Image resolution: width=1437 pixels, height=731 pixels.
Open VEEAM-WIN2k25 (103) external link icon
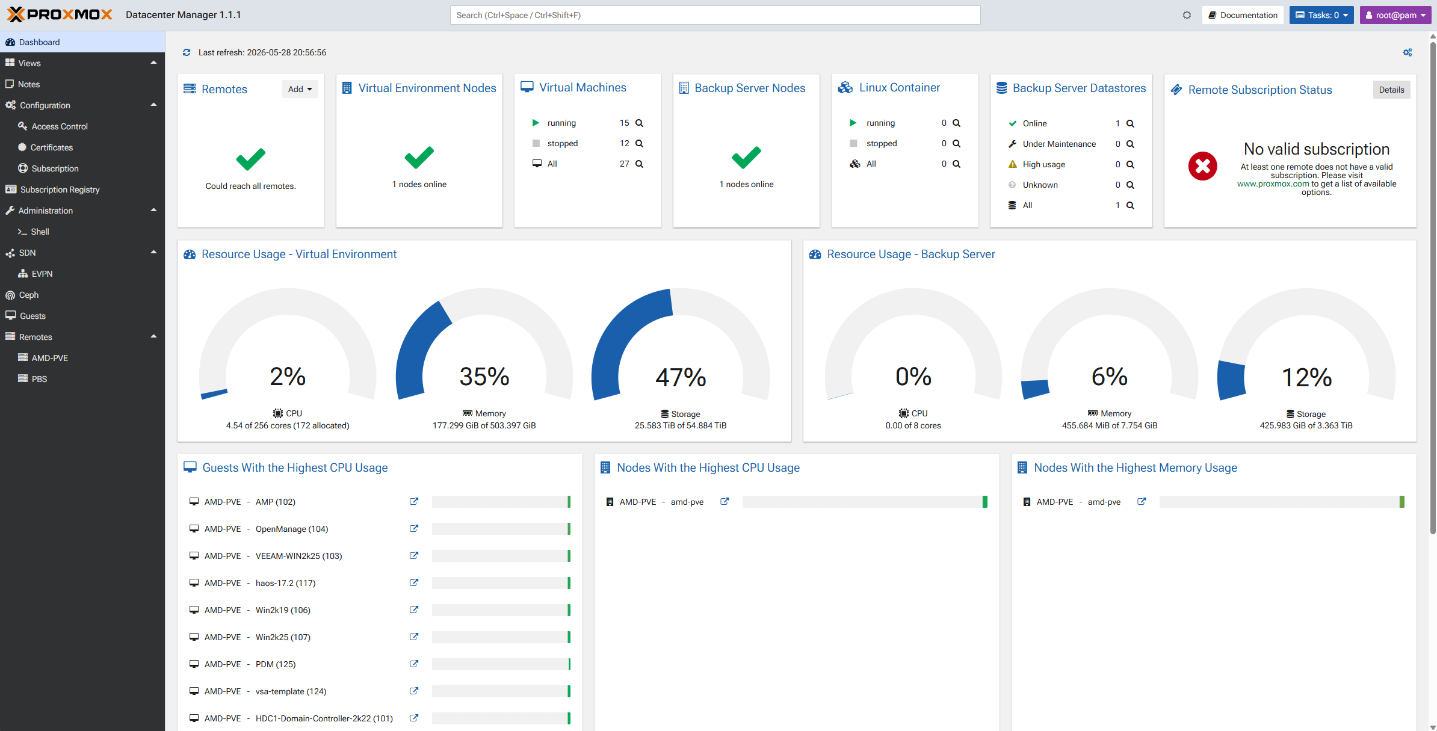tap(414, 555)
